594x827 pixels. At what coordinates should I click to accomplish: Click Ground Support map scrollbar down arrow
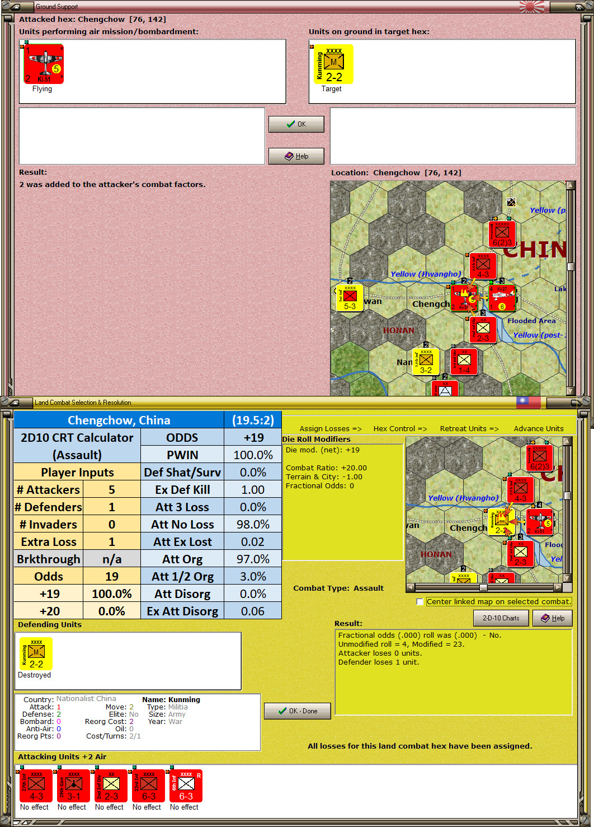coord(571,391)
